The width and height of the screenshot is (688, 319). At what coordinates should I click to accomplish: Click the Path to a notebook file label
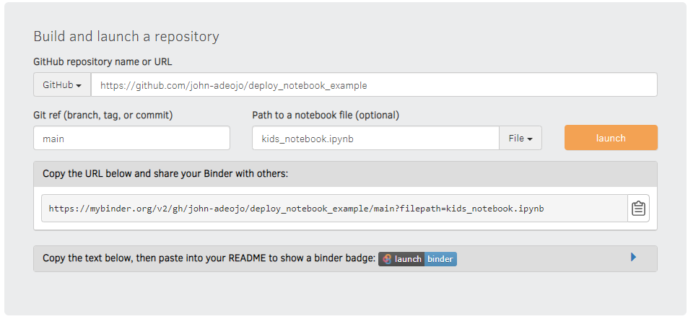click(x=325, y=115)
